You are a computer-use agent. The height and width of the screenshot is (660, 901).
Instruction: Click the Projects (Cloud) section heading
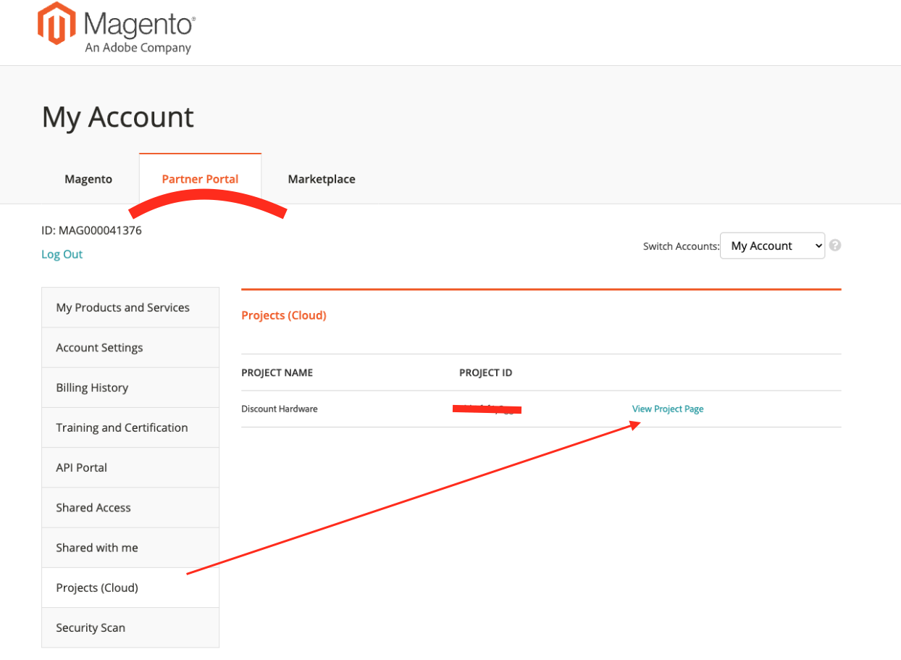[284, 316]
